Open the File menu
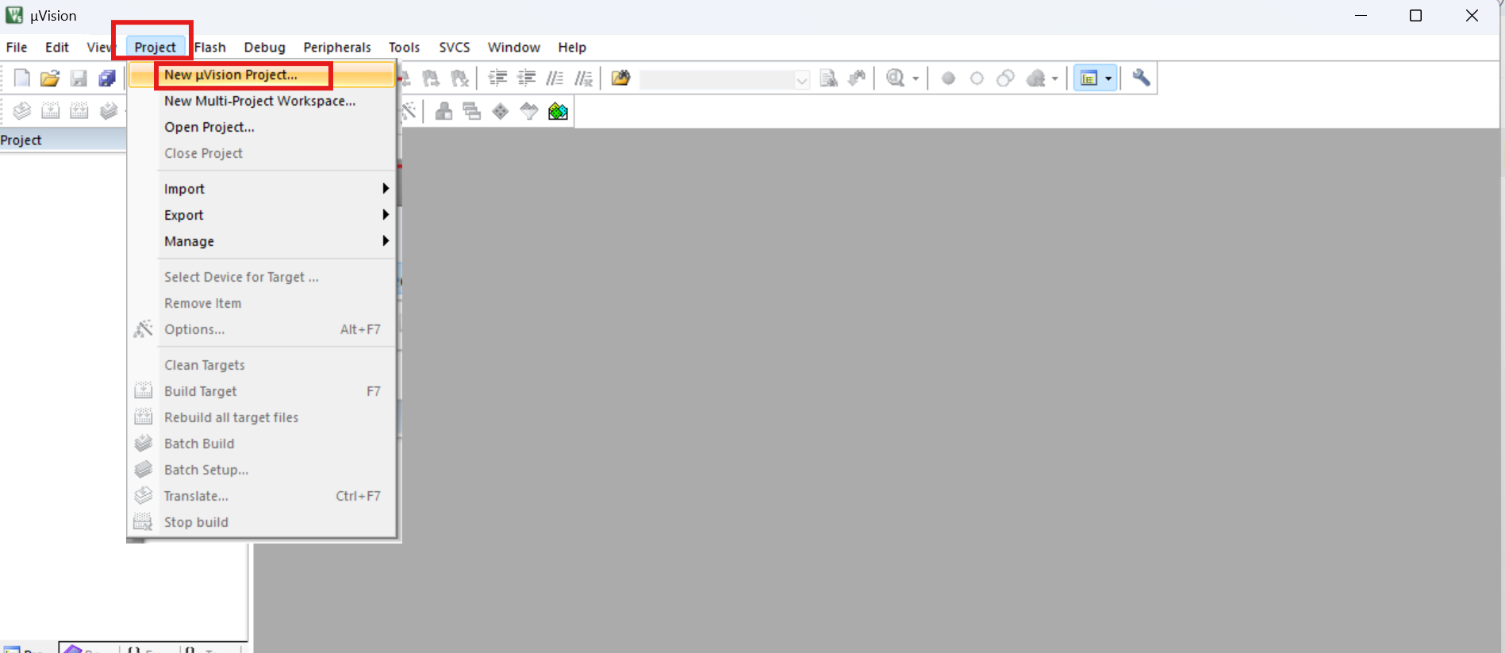This screenshot has height=653, width=1505. [x=17, y=47]
